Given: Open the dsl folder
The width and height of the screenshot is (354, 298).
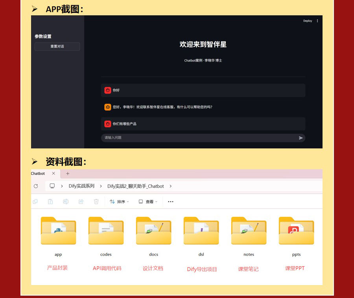Looking at the screenshot, I should 201,232.
